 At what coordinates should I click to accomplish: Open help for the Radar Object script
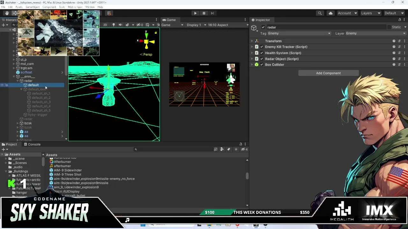coord(394,59)
